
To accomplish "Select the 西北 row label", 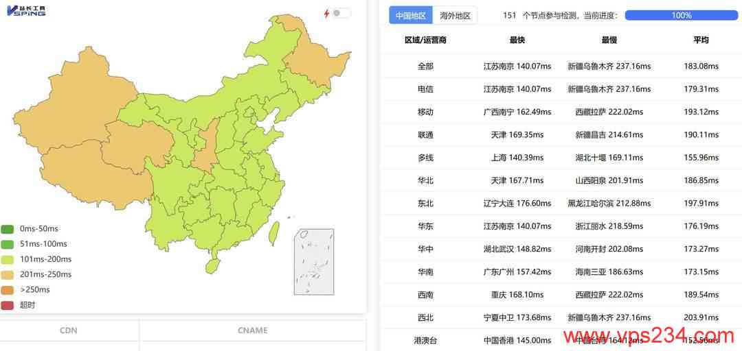I will [x=425, y=317].
